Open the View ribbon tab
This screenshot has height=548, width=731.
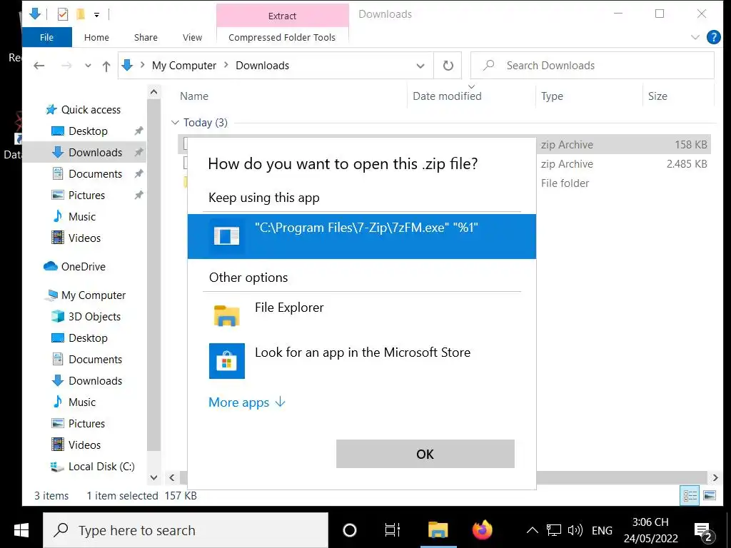pos(192,37)
